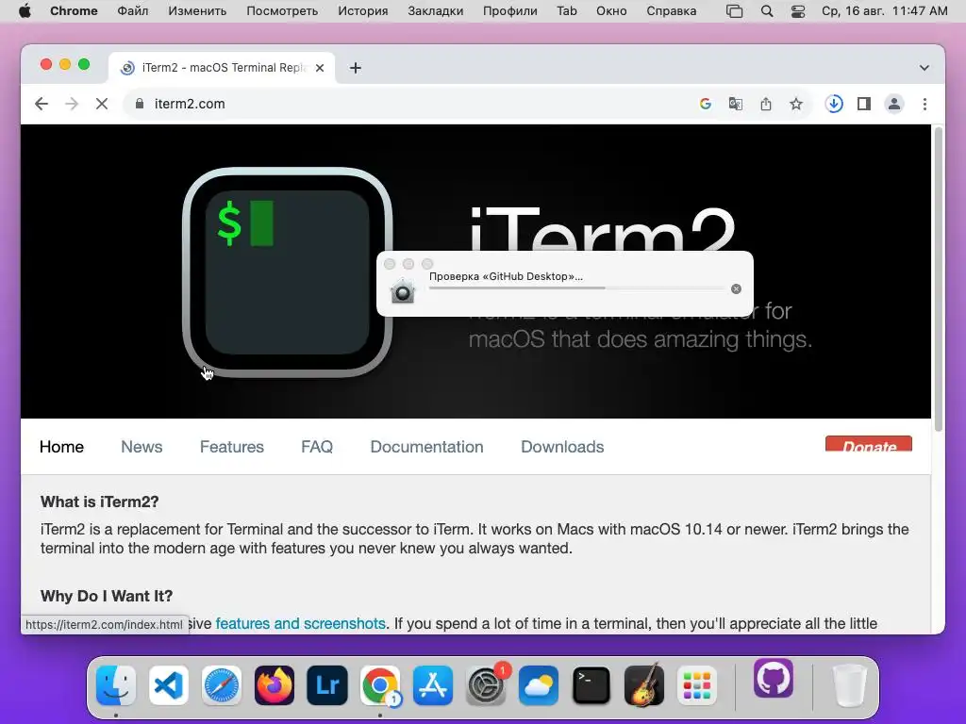Open the Посмотреть menu

tap(282, 11)
